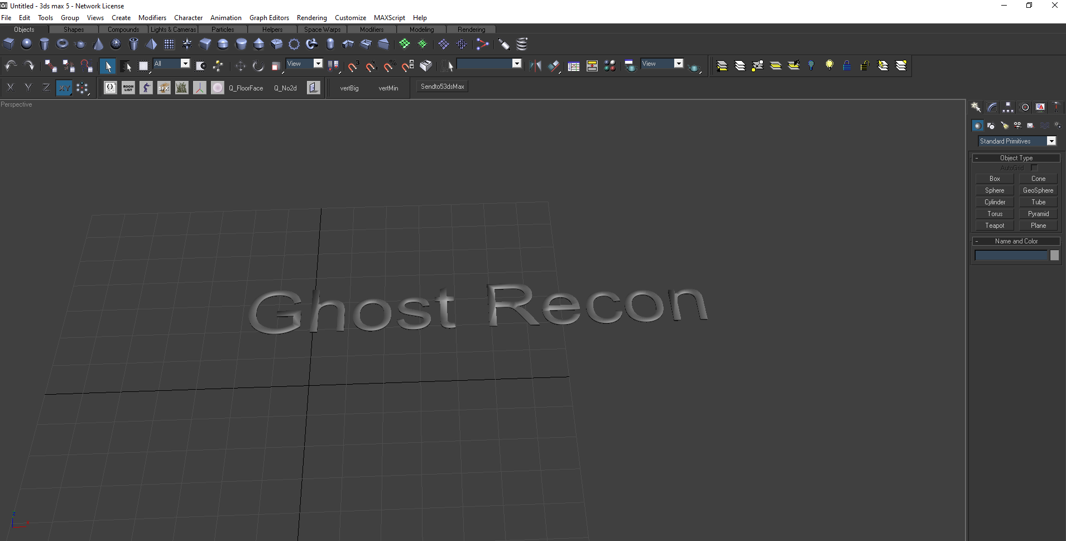Viewport: 1066px width, 541px height.
Task: Collapse the Object Type rollout
Action: coord(1016,158)
